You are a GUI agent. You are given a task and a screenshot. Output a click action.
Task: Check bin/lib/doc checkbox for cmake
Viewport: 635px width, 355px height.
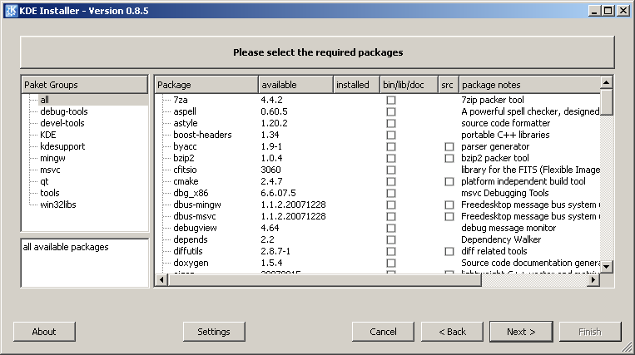pyautogui.click(x=391, y=181)
